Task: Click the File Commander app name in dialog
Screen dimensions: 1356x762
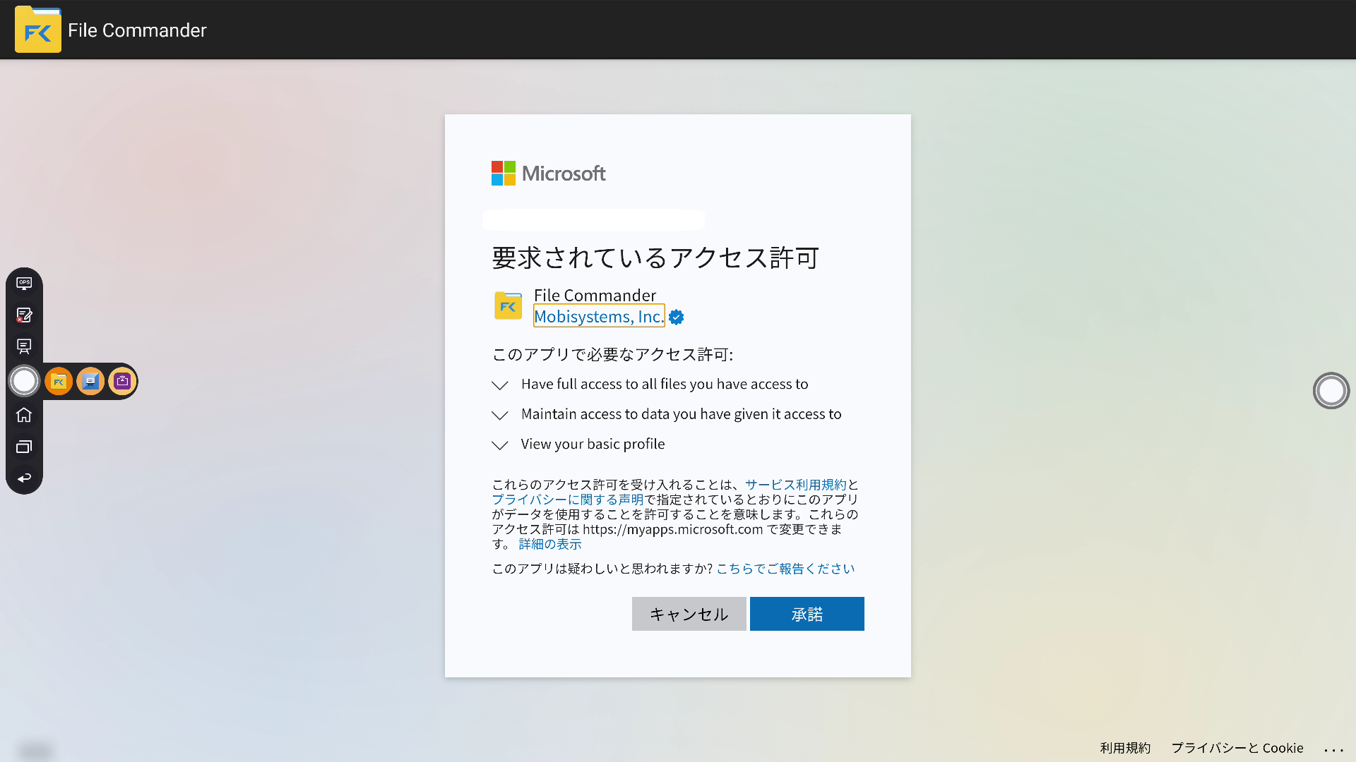Action: tap(595, 295)
